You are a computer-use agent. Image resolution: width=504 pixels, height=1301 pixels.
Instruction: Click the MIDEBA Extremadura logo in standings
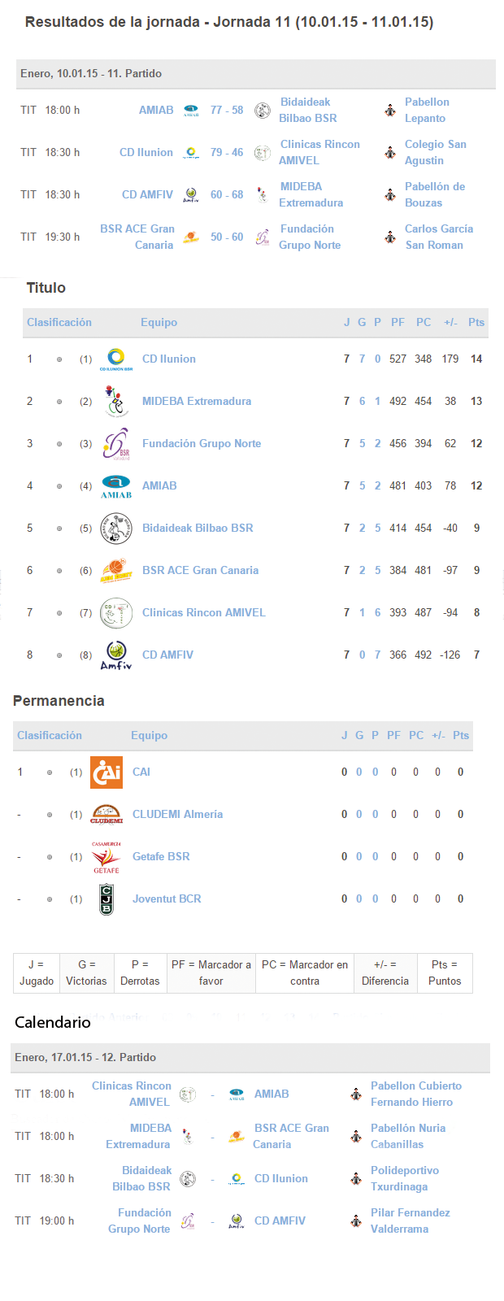tap(116, 402)
